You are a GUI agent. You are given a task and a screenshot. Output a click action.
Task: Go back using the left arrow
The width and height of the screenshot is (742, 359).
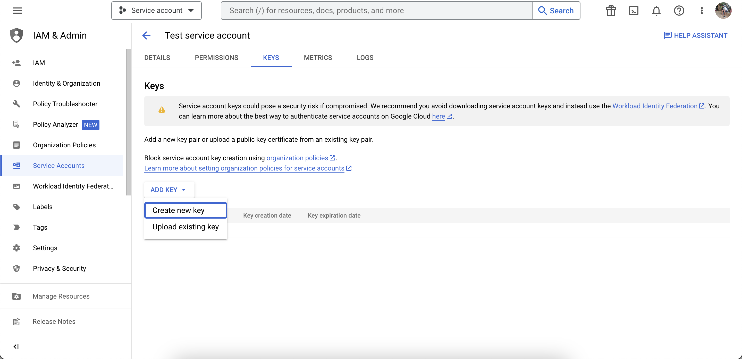146,35
